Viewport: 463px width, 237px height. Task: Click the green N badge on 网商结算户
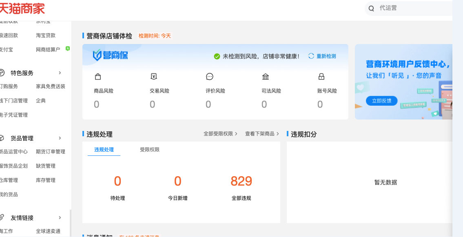(68, 49)
